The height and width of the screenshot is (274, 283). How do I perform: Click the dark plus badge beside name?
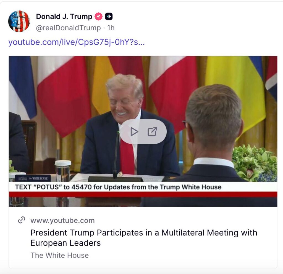109,17
